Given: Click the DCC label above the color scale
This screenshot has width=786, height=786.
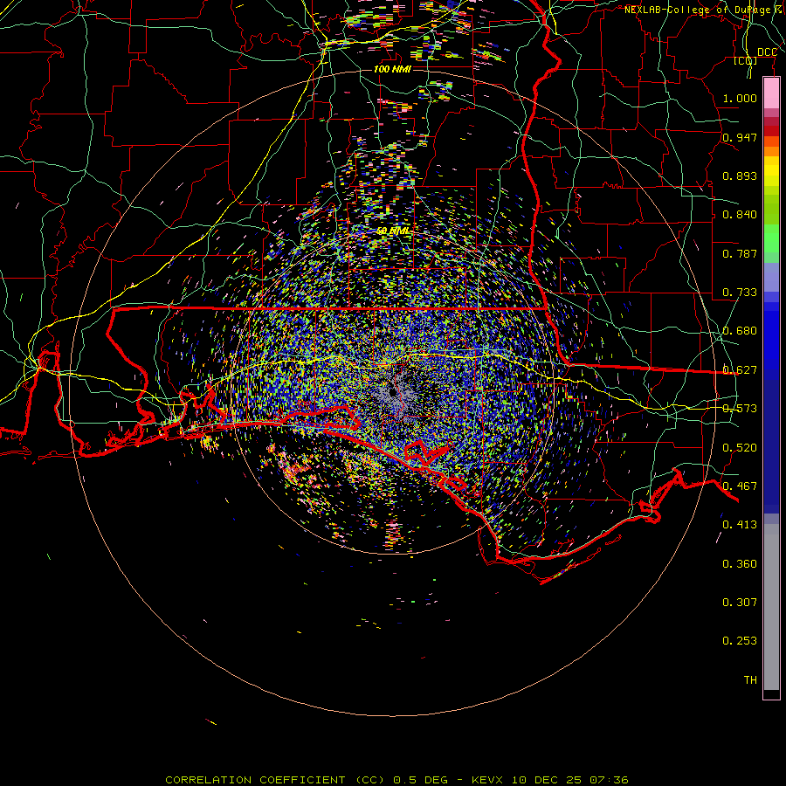Looking at the screenshot, I should tap(767, 52).
